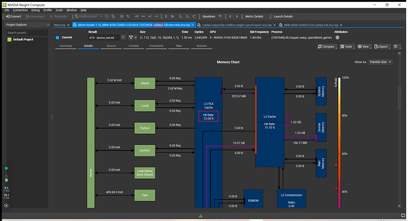Image resolution: width=408 pixels, height=221 pixels.
Task: Click the Connect toolbar button
Action: [14, 17]
